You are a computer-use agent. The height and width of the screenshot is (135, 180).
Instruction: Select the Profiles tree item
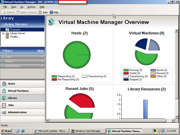[14, 37]
